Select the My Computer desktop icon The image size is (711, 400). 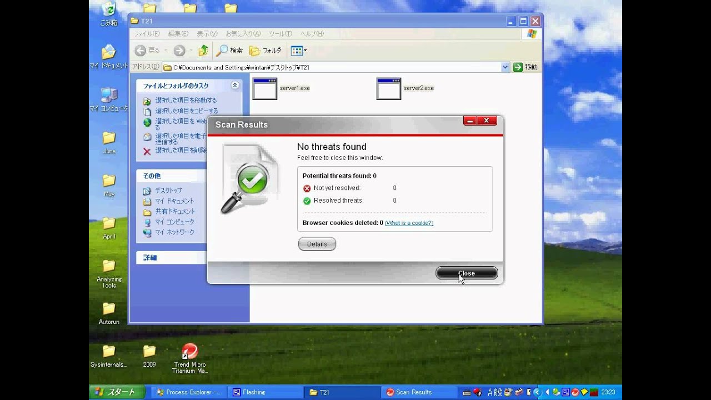[x=109, y=99]
